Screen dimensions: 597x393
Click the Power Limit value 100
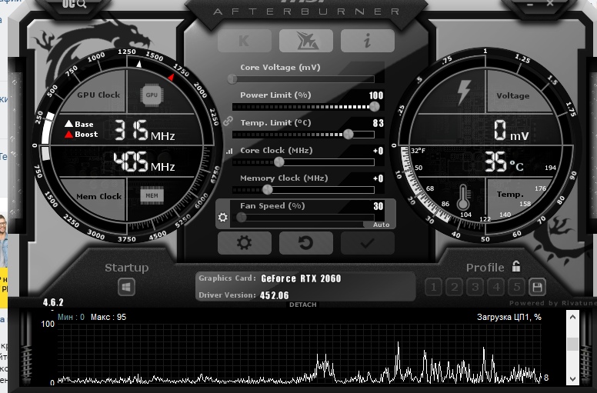(376, 95)
